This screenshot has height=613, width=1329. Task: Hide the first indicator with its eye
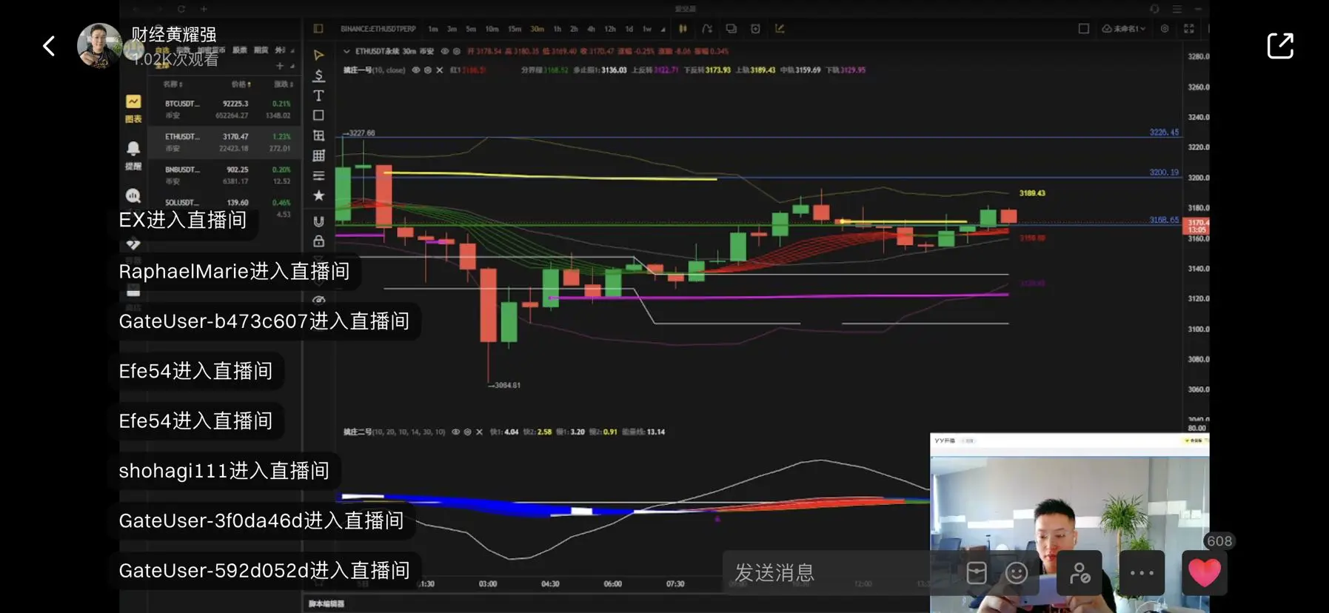(x=416, y=70)
